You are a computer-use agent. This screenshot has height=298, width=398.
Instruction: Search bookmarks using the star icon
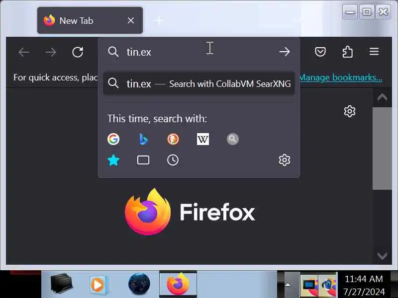point(113,160)
